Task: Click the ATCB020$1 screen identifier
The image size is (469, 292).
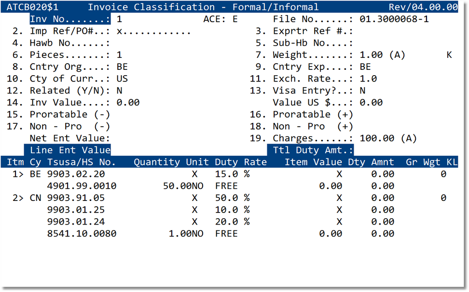Action: pyautogui.click(x=32, y=7)
